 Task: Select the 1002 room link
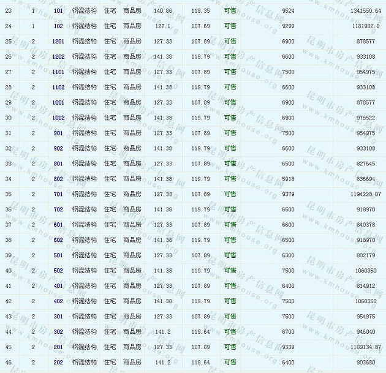(58, 118)
